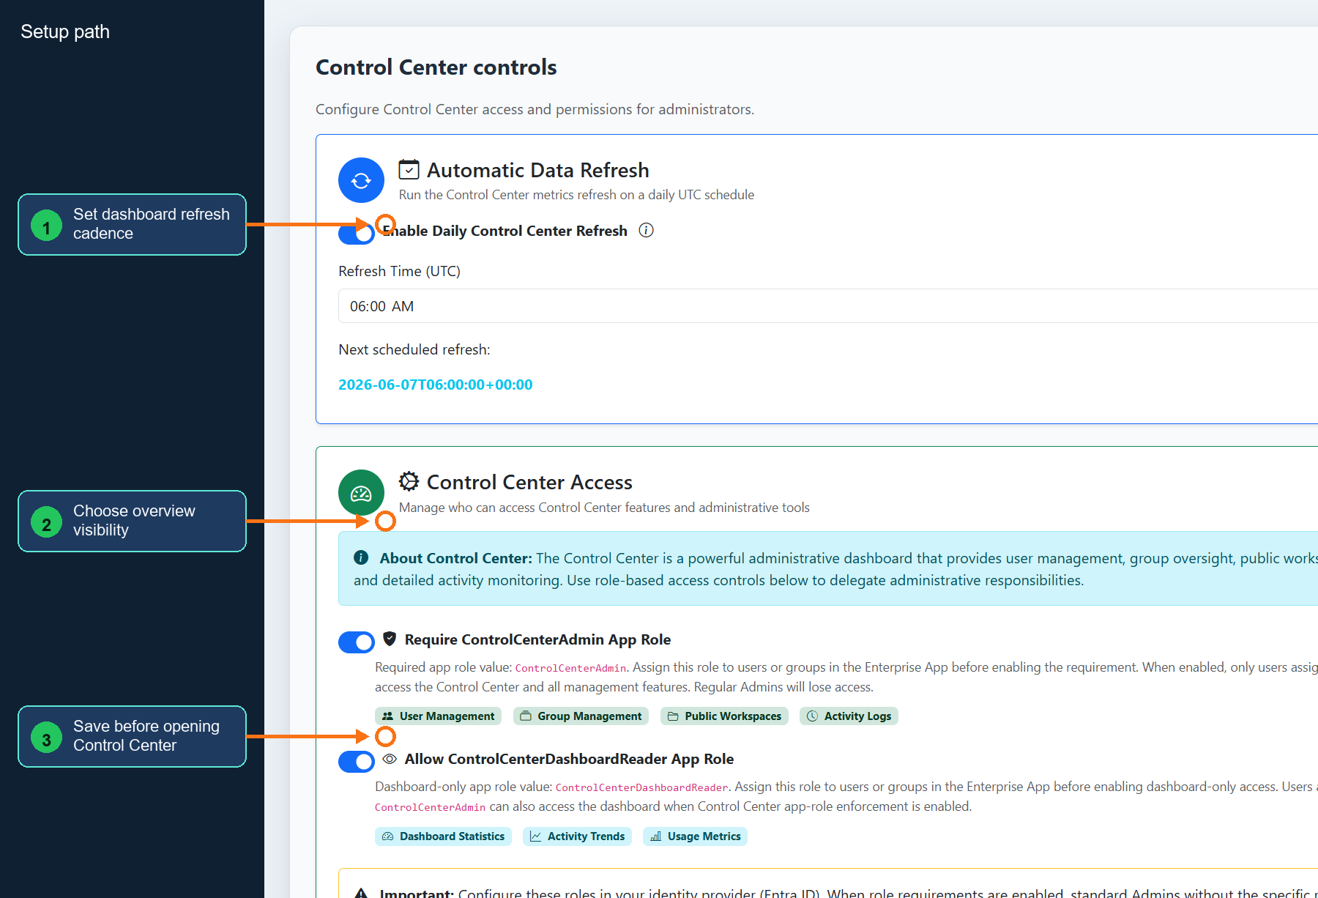Click the Dashboard Statistics gauge icon
Image resolution: width=1318 pixels, height=898 pixels.
point(388,836)
